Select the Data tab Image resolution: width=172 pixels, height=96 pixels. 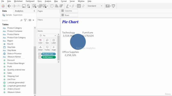tap(5, 11)
